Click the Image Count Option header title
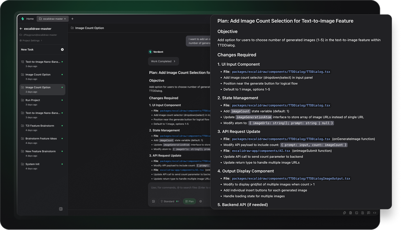Viewport: 402px width, 230px height. click(89, 28)
